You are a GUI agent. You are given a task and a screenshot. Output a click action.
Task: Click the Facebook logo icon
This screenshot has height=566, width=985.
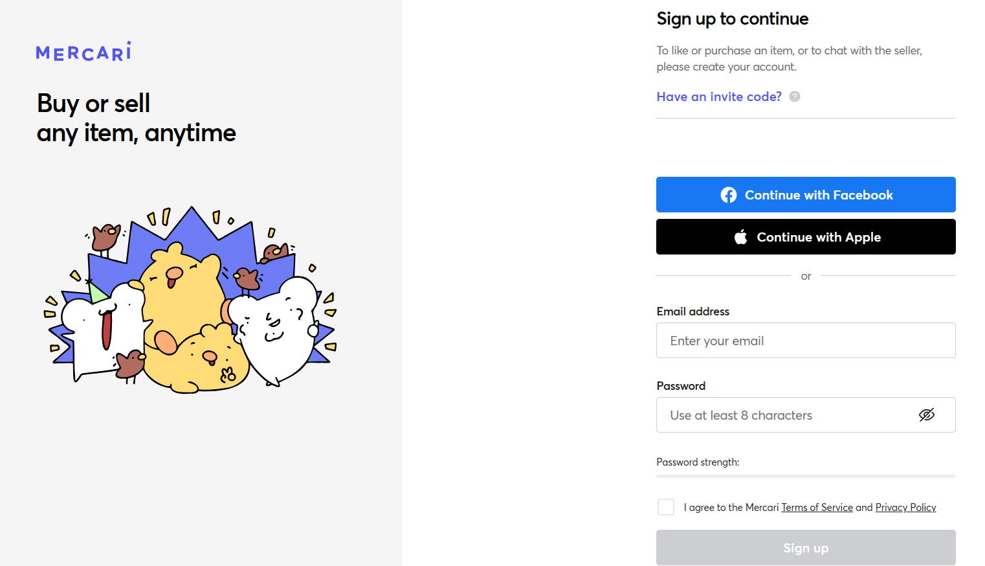coord(729,194)
